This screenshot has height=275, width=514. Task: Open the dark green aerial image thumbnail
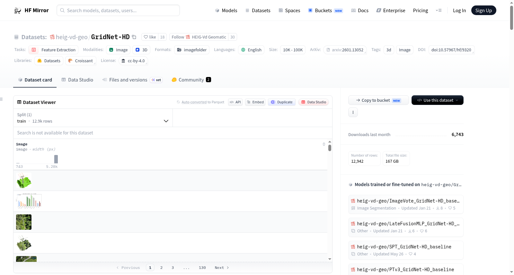24,222
